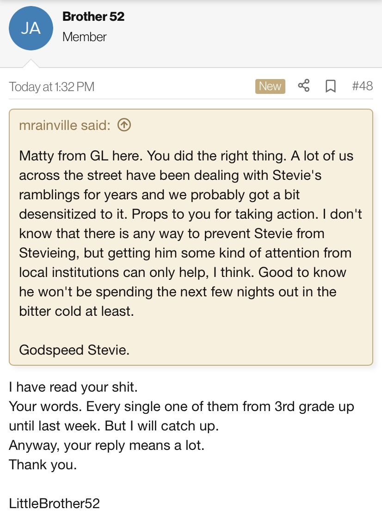This screenshot has width=382, height=522.
Task: Click the line "Anyway, your reply means a lot."
Action: (x=106, y=445)
